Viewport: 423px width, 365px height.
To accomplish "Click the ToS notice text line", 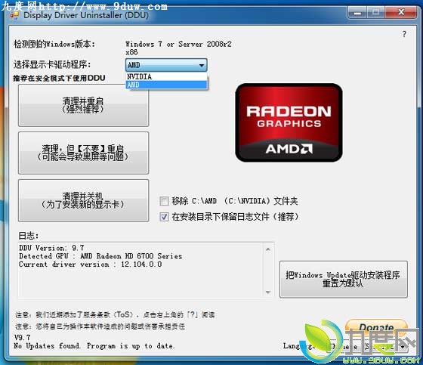I will click(x=115, y=314).
